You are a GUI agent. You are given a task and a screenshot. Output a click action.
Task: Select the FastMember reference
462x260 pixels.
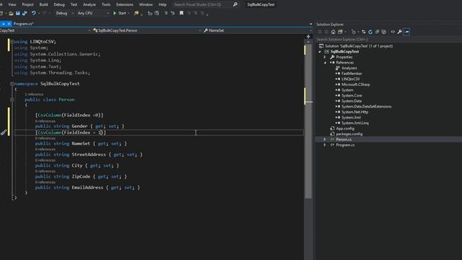[x=352, y=74]
